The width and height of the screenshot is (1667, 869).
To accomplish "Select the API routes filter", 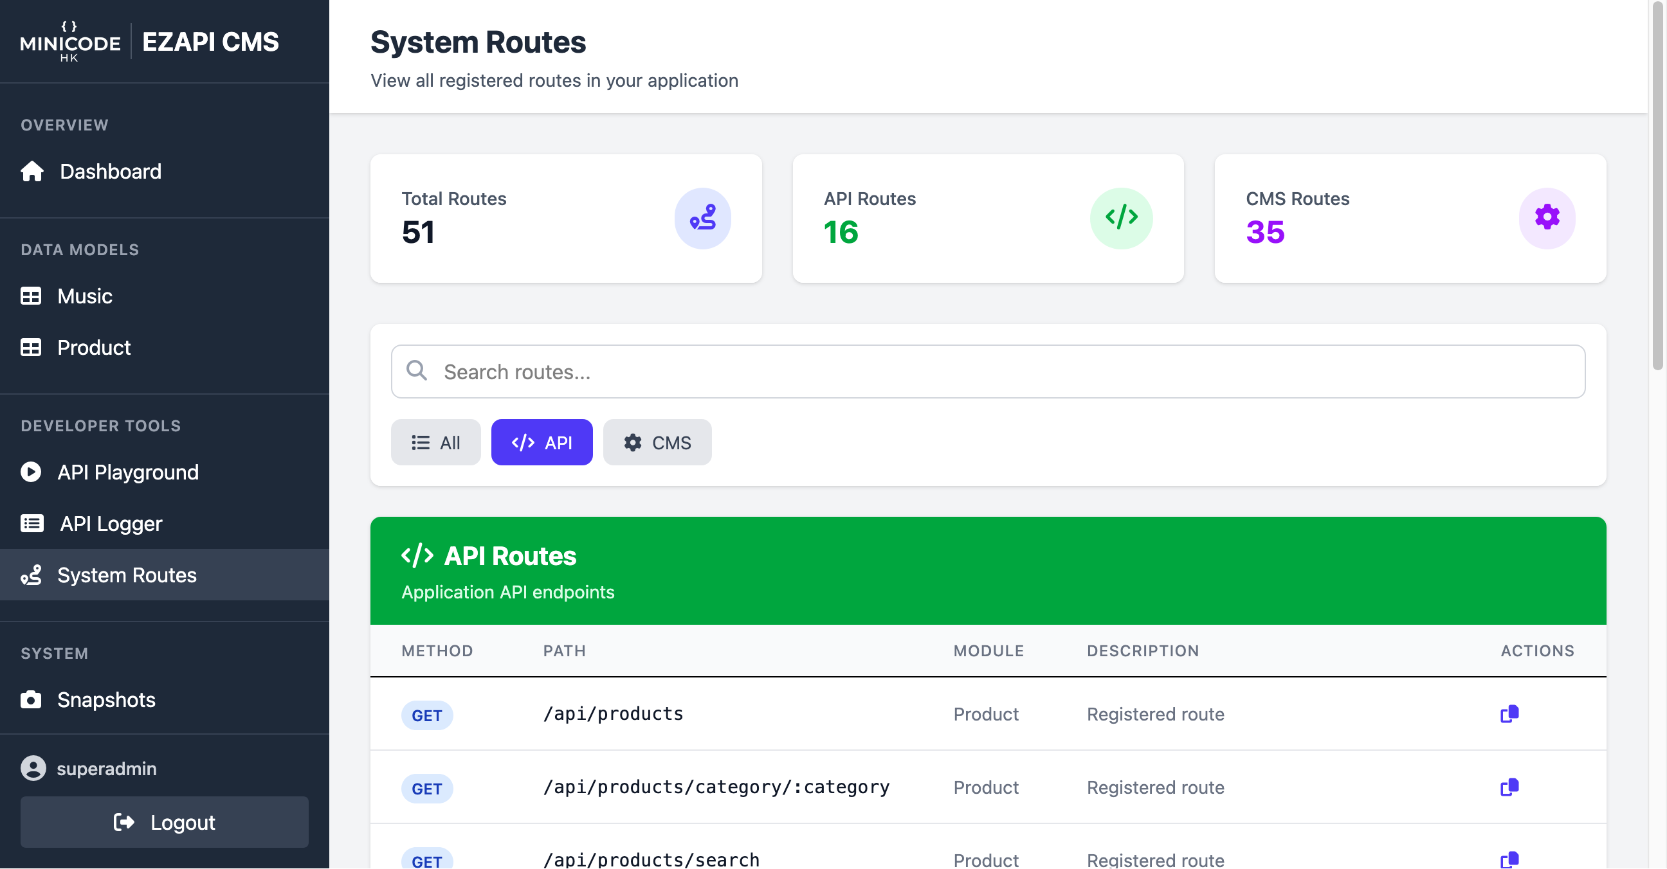I will tap(542, 442).
